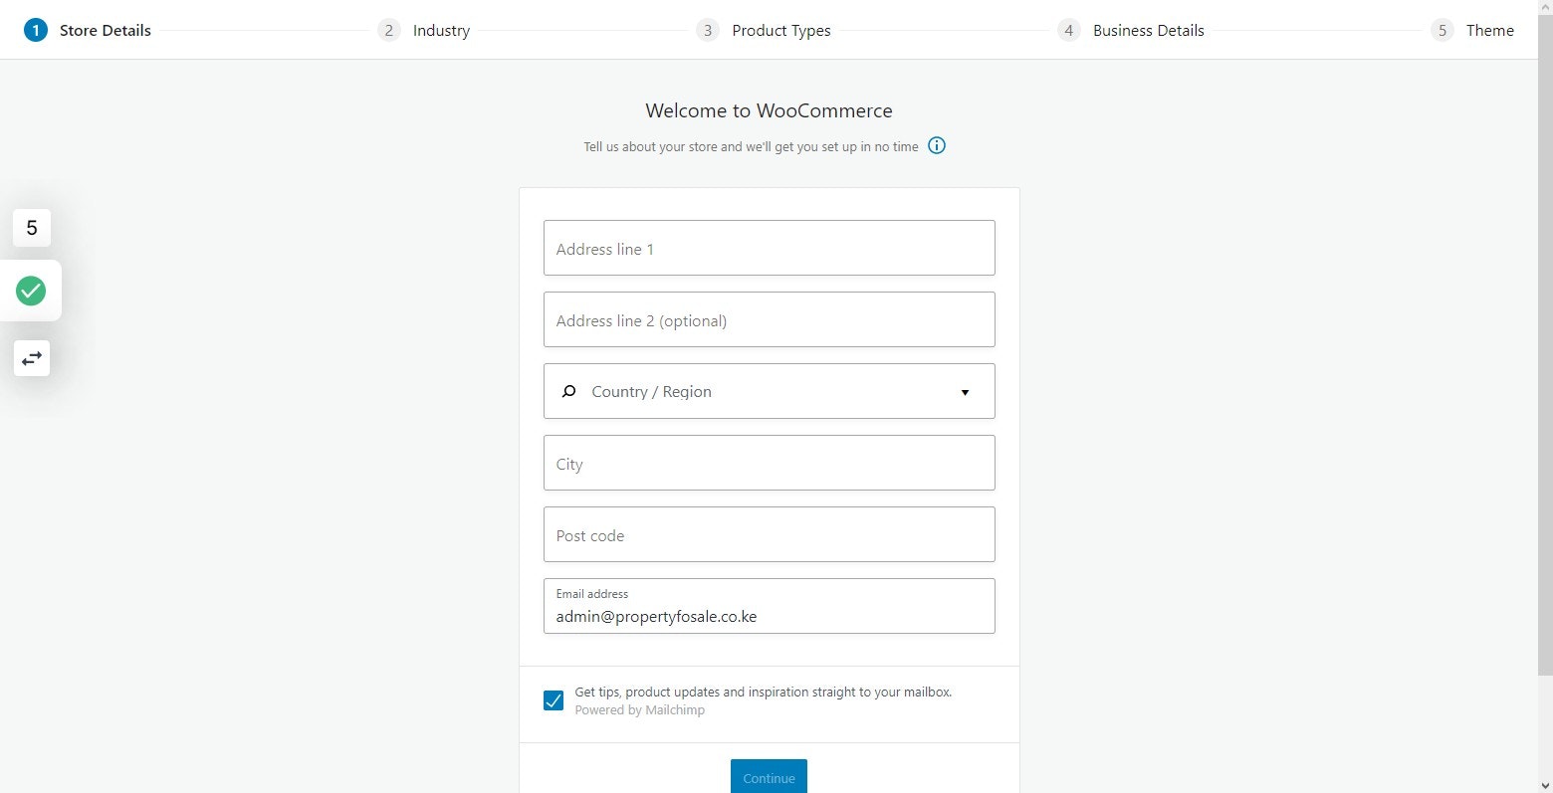Click the step 5 number circle

[x=1442, y=30]
